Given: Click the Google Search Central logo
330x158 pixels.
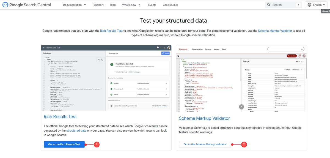Looking at the screenshot, I should [x=26, y=5].
